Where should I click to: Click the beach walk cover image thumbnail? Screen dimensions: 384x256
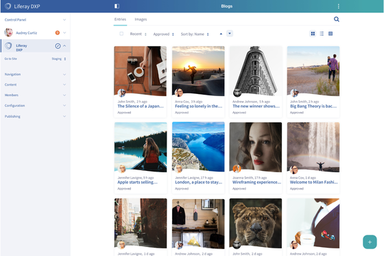click(x=313, y=71)
